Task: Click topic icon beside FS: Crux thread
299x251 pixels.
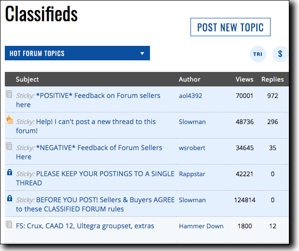Action: [x=9, y=224]
